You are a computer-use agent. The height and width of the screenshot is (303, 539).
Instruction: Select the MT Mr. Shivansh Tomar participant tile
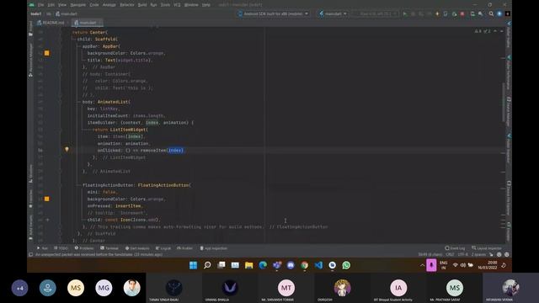[286, 288]
